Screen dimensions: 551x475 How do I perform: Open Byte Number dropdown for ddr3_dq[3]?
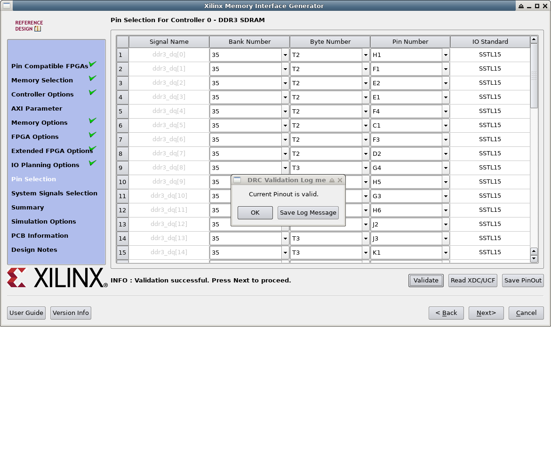tap(366, 97)
